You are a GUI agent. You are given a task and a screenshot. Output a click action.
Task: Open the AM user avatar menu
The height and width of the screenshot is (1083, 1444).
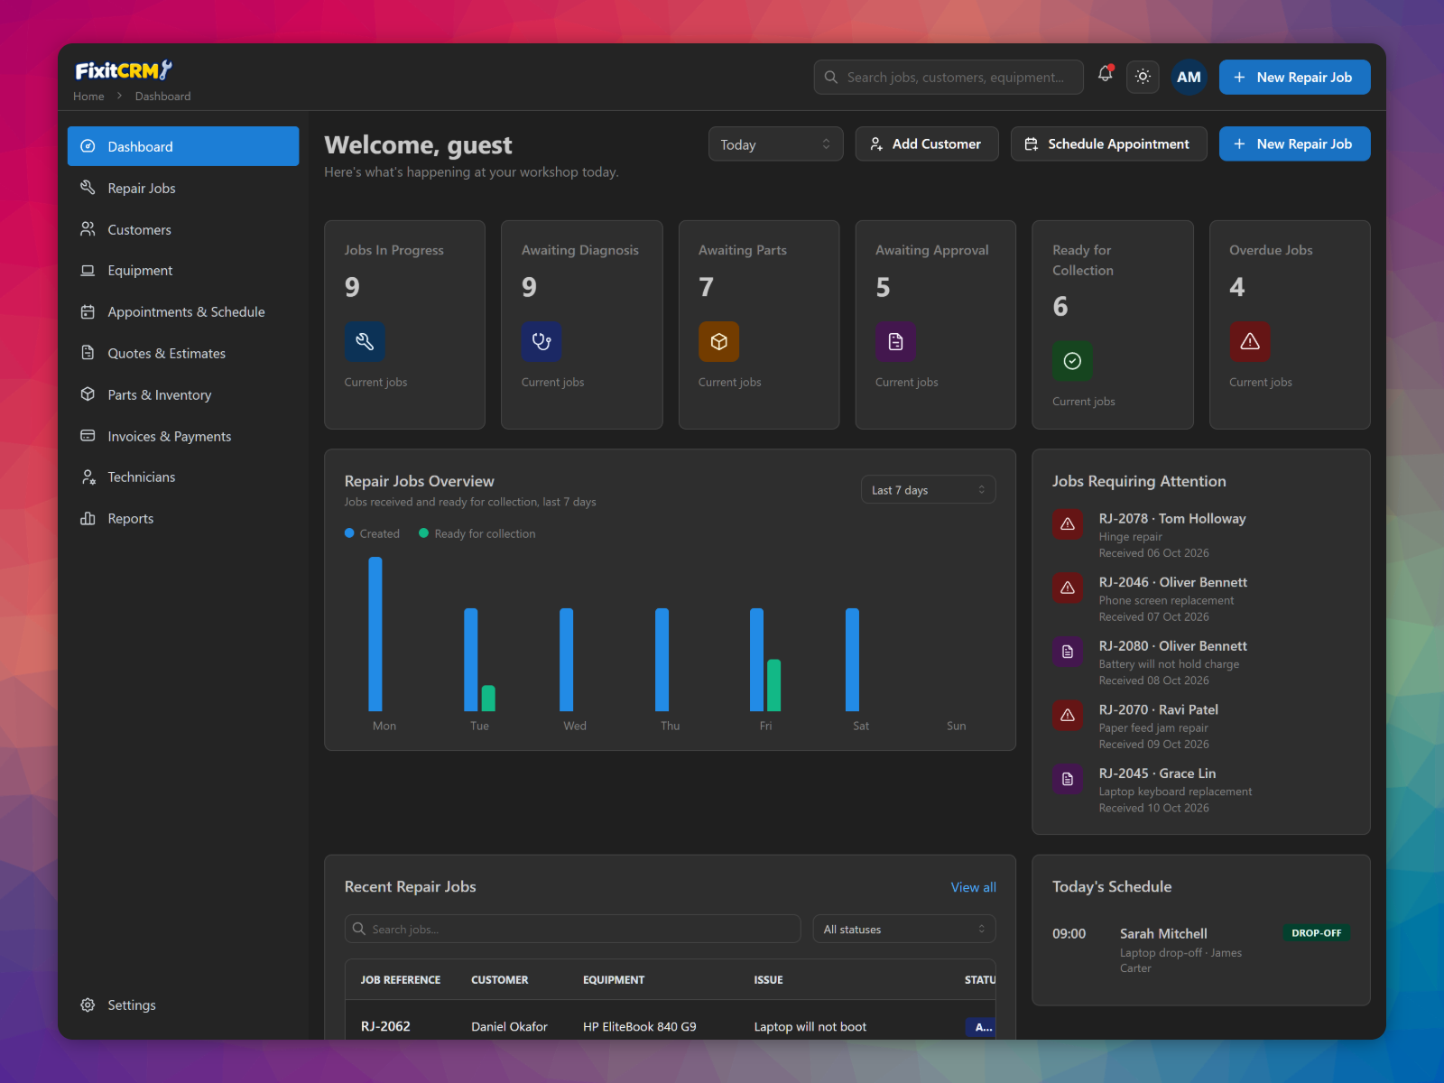tap(1189, 77)
